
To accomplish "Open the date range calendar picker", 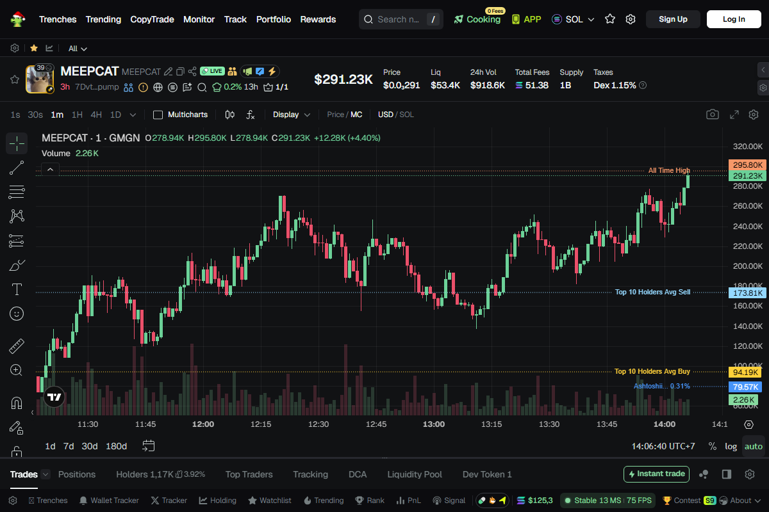I will pos(149,446).
